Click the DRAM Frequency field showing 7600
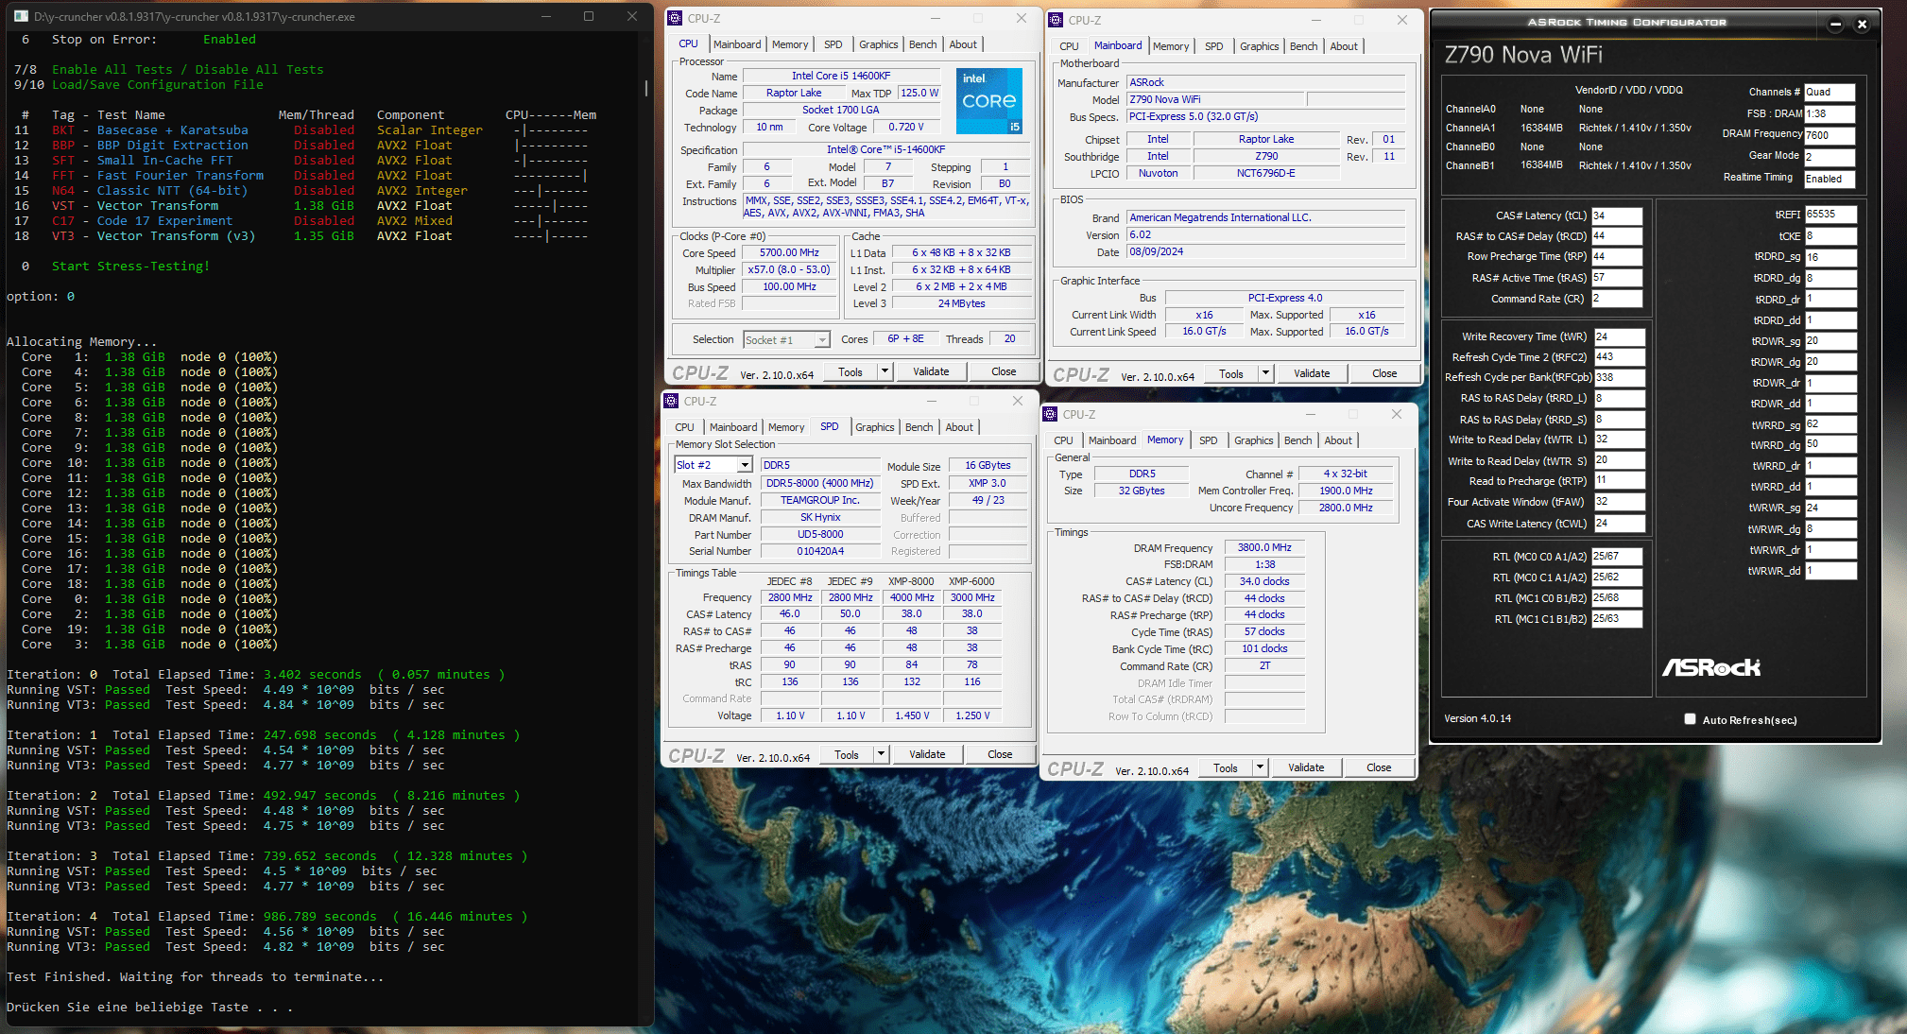 pos(1830,135)
